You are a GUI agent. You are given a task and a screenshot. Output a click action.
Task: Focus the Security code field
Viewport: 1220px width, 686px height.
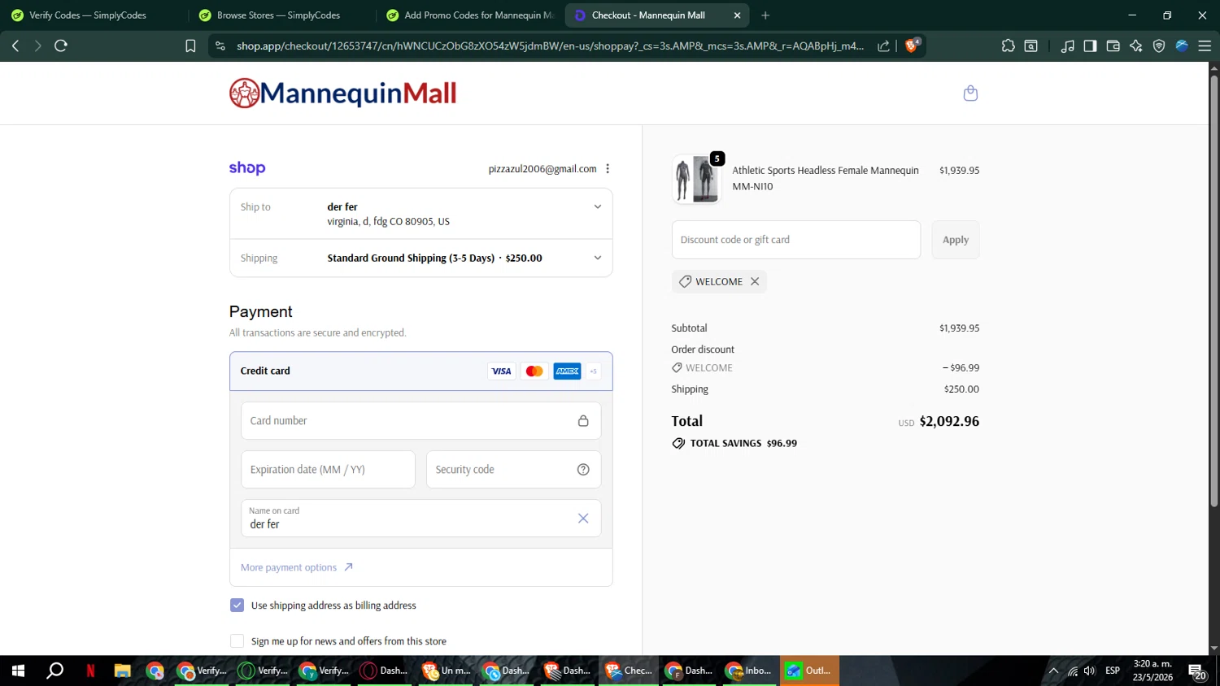click(514, 470)
